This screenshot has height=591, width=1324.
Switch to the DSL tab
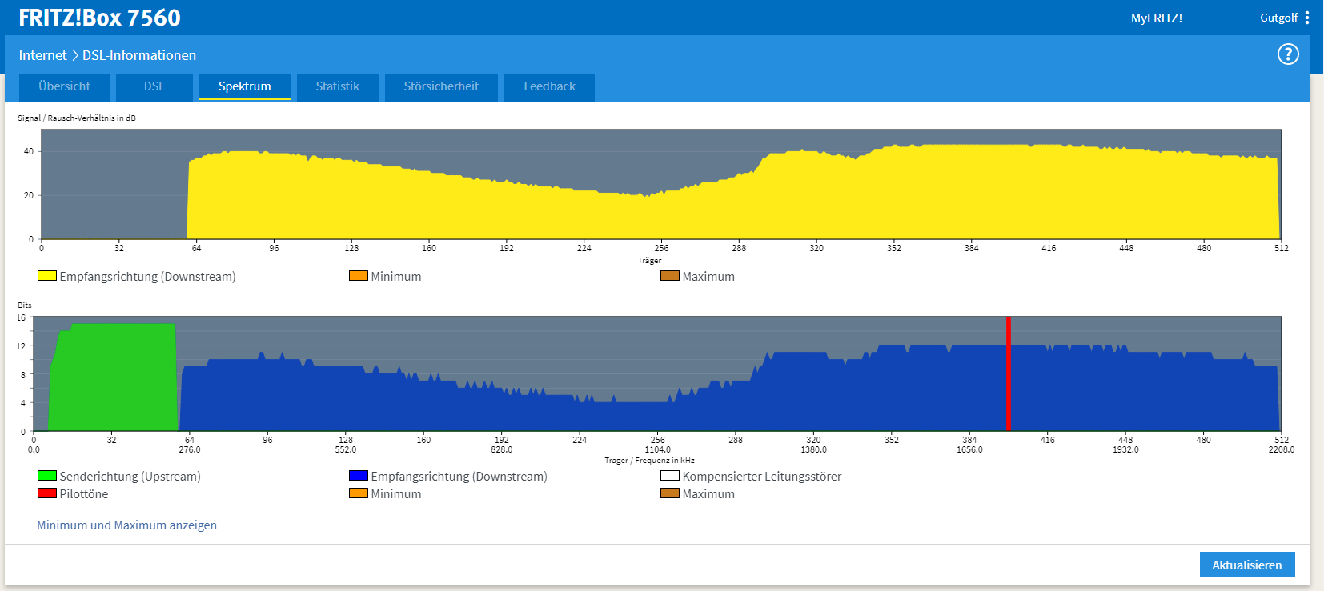154,86
